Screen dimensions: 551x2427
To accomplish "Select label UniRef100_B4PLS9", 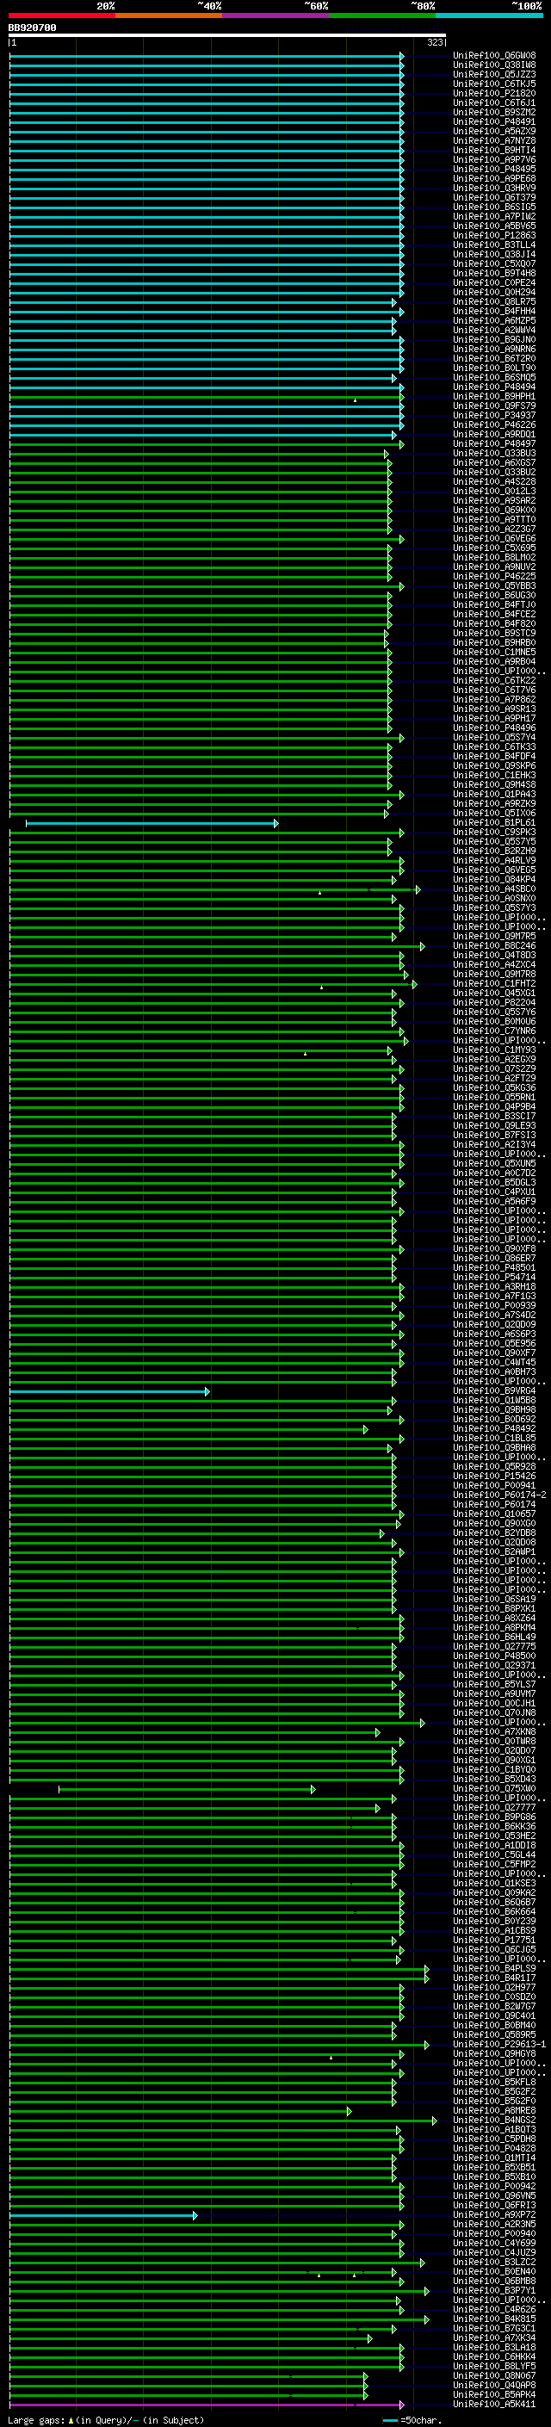I will pos(494,1969).
